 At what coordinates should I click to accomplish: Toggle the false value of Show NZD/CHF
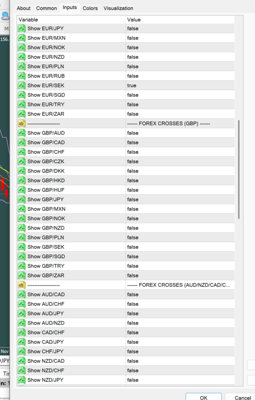point(133,370)
